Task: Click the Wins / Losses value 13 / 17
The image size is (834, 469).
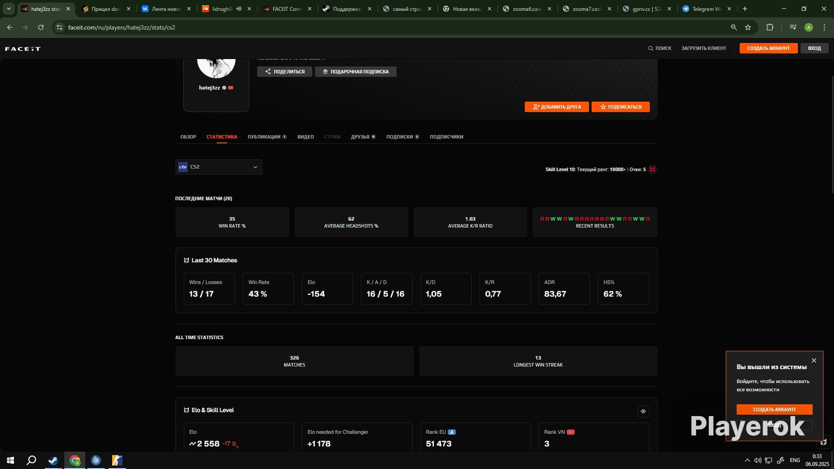Action: tap(201, 294)
